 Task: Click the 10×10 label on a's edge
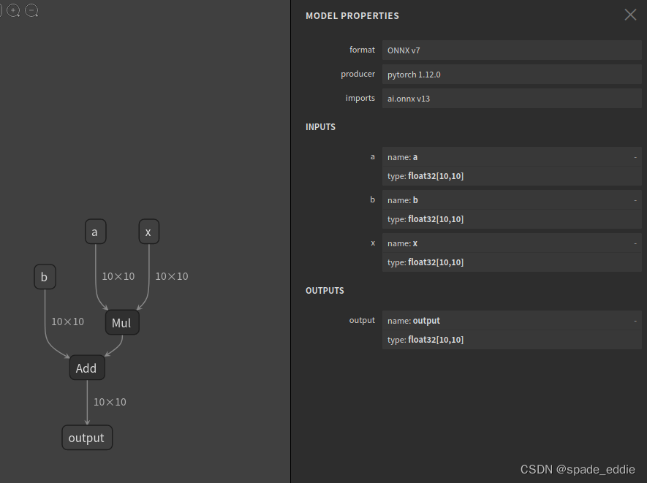(118, 276)
